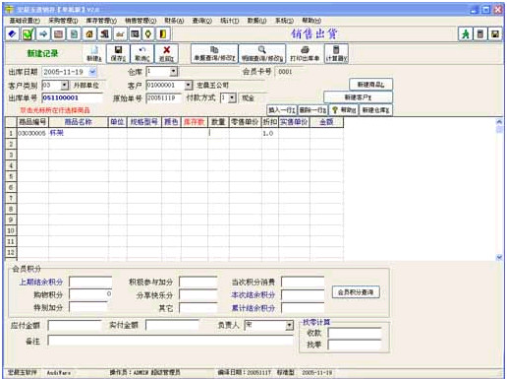
Task: Expand the 客户 customer dropdown
Action: pyautogui.click(x=188, y=86)
